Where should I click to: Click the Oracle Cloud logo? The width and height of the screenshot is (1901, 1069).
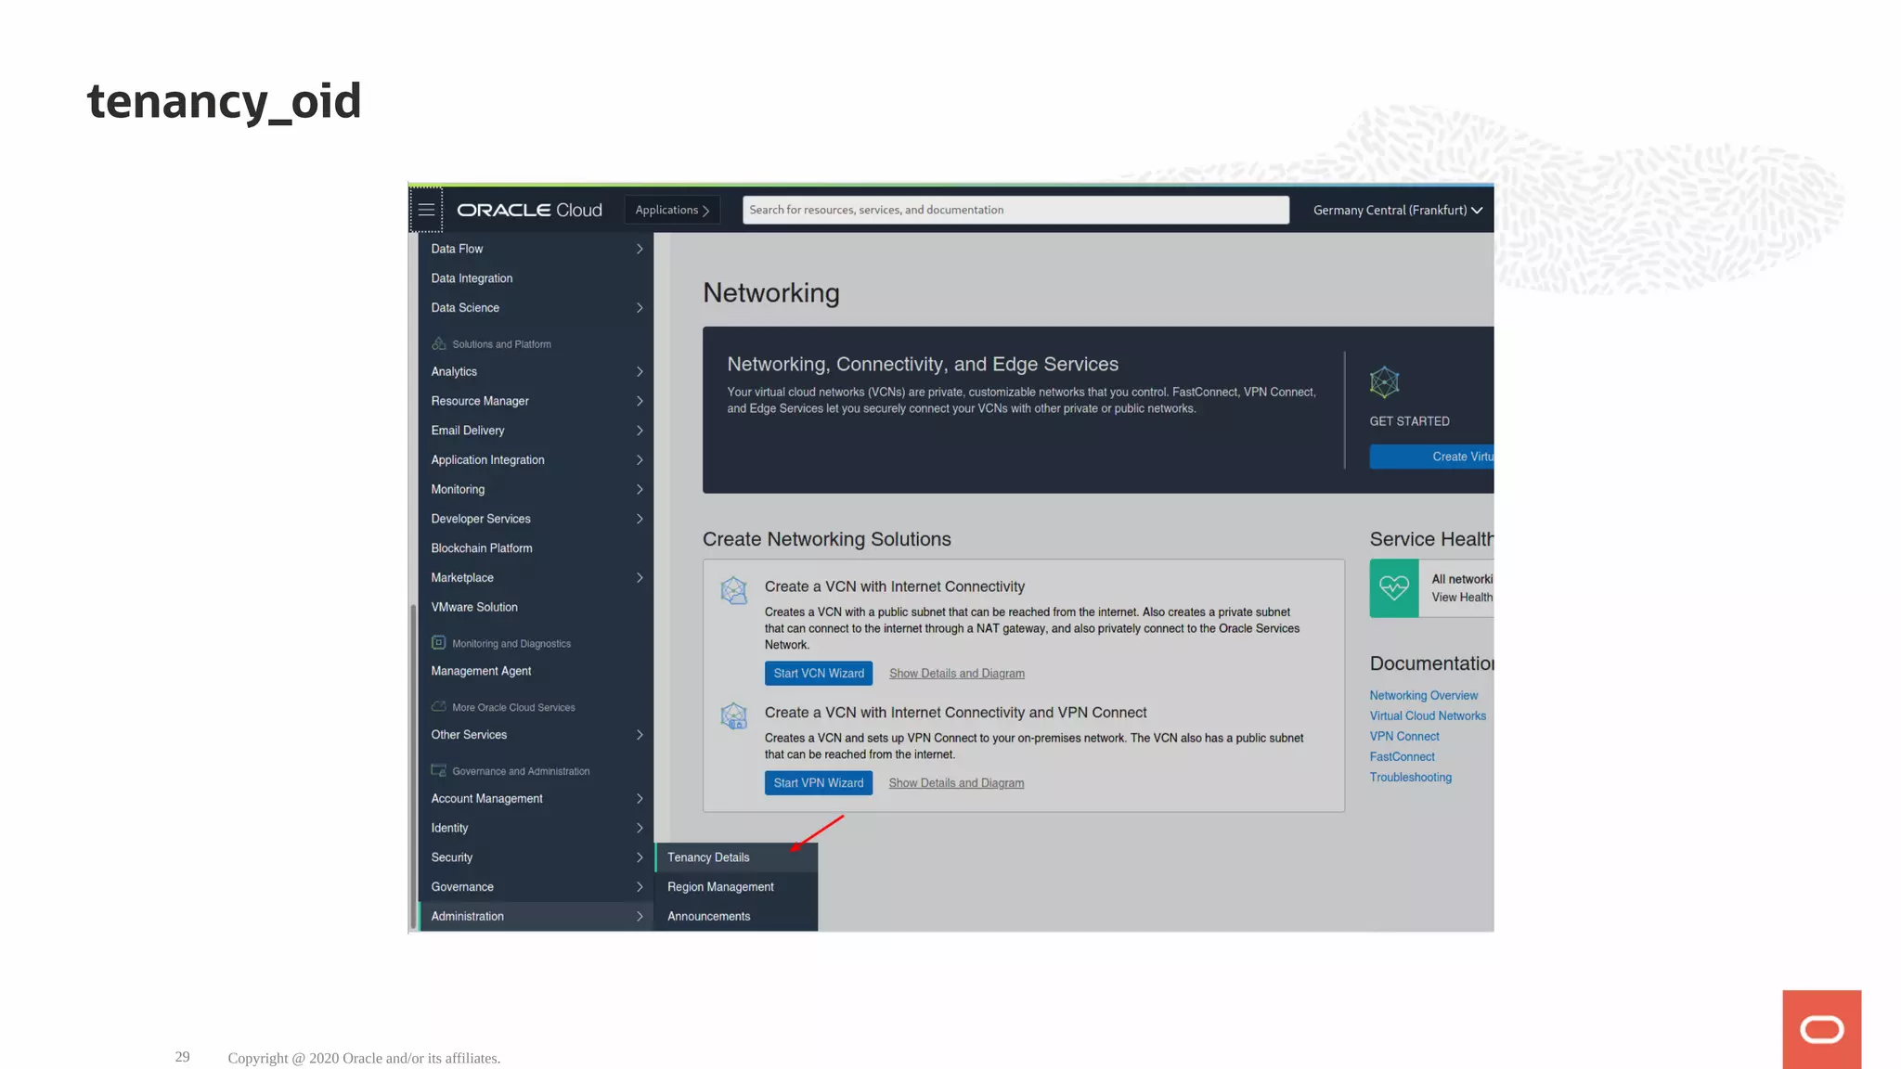click(x=529, y=211)
